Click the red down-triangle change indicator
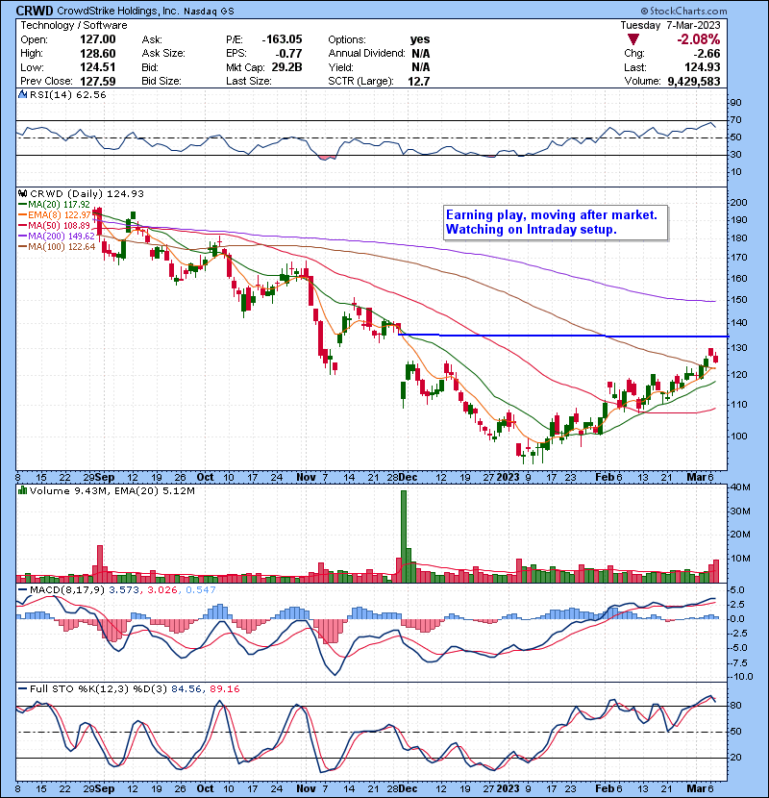 tap(633, 39)
